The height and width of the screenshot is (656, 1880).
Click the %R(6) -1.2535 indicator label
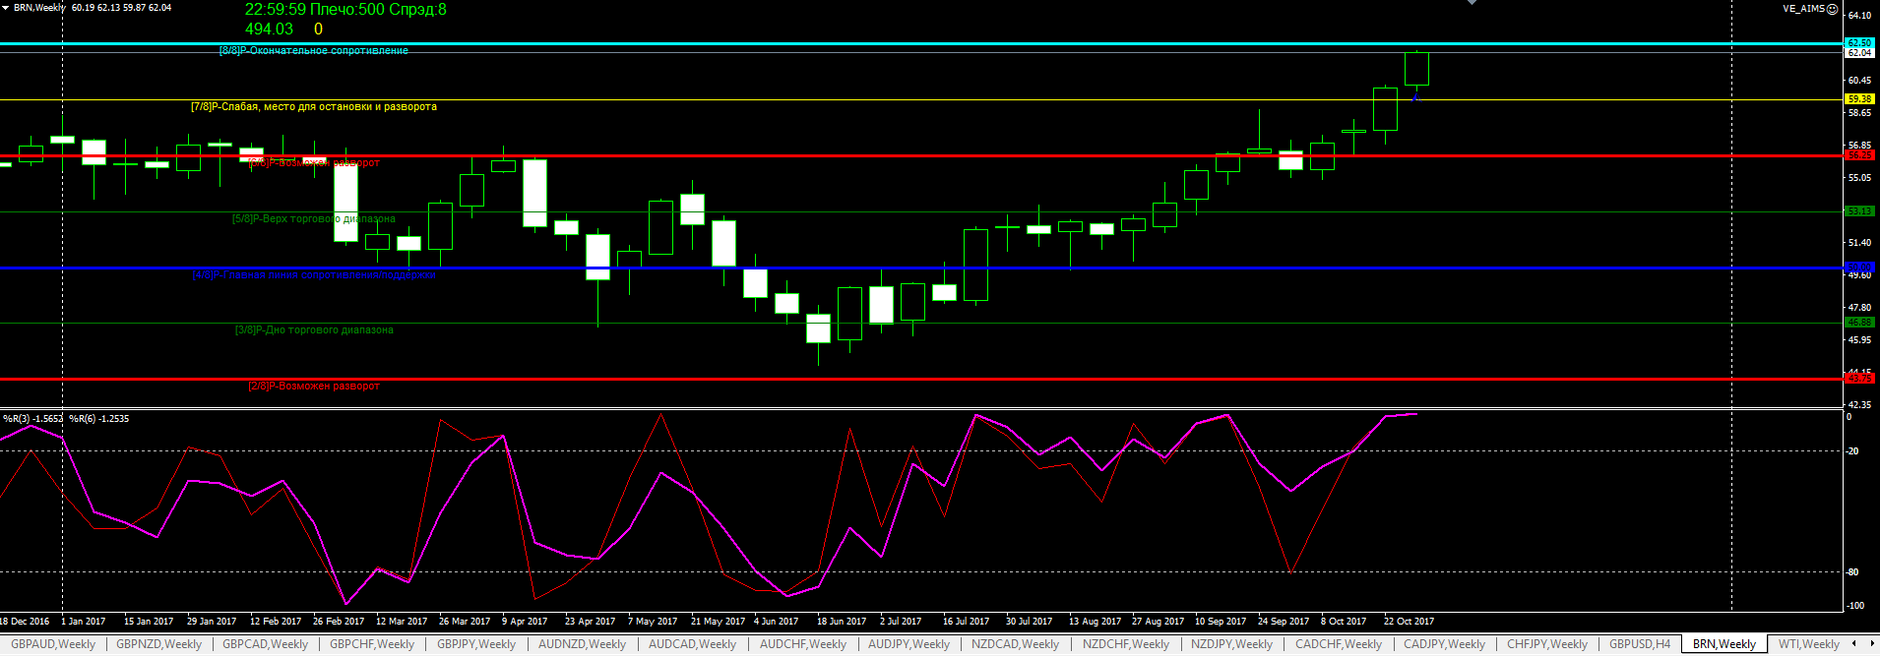point(98,419)
